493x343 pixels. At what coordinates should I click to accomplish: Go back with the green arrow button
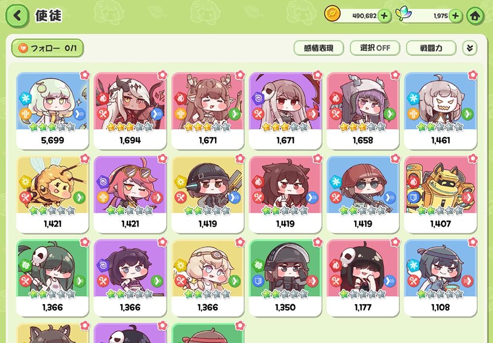(x=17, y=15)
